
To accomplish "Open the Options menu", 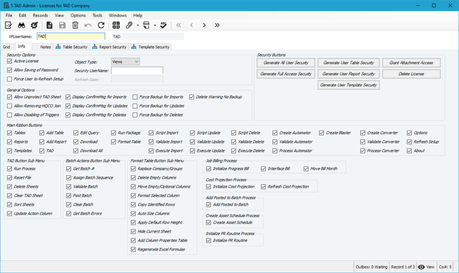I will [x=78, y=15].
